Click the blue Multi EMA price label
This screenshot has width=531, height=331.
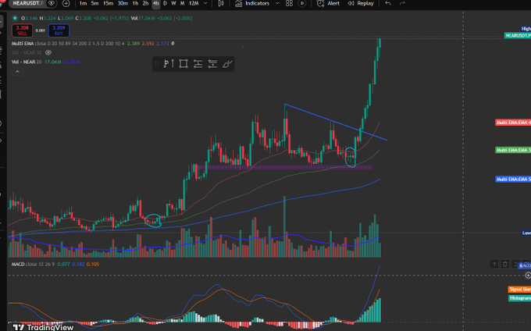pyautogui.click(x=513, y=179)
